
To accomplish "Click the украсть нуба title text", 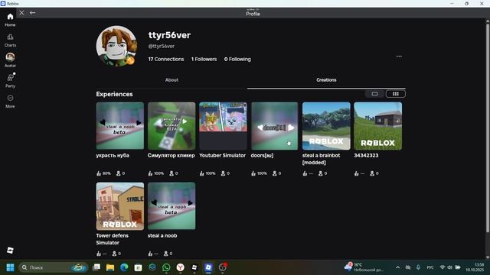I will click(x=113, y=155).
